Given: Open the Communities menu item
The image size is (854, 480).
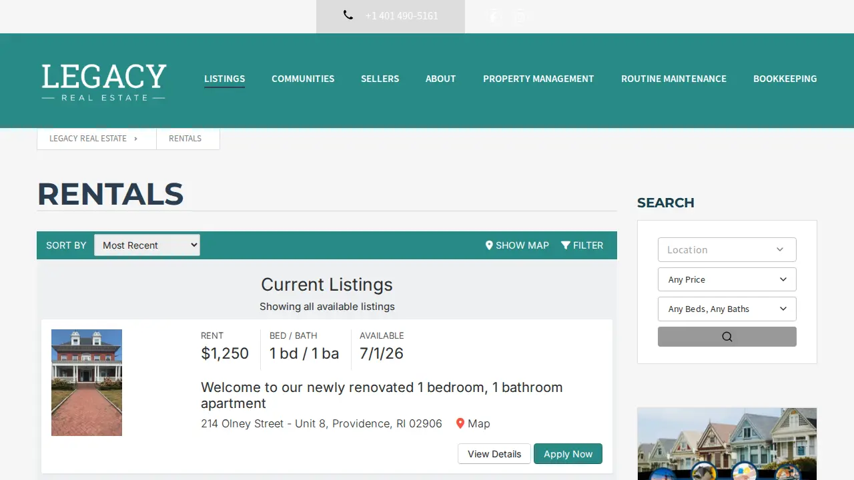Looking at the screenshot, I should 303,79.
